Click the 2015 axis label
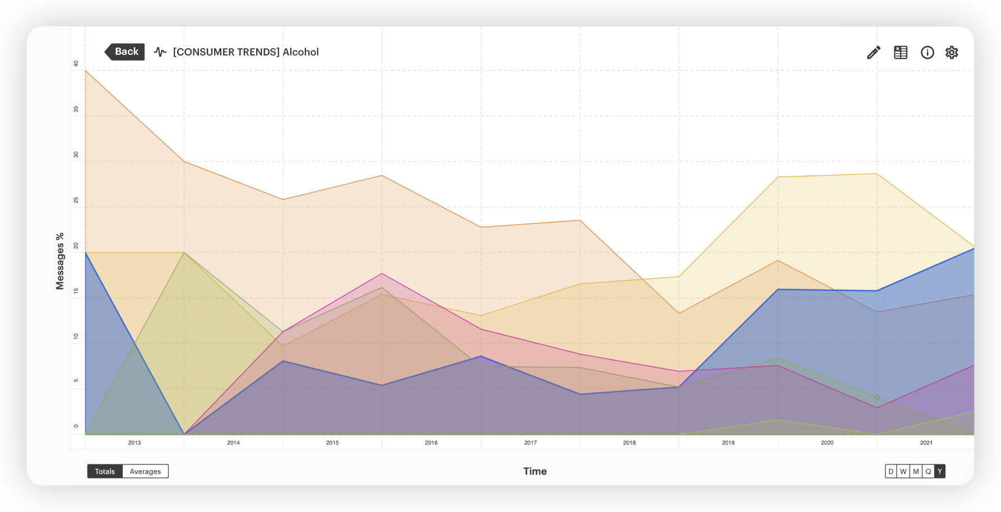Image resolution: width=1001 pixels, height=512 pixels. click(x=332, y=443)
